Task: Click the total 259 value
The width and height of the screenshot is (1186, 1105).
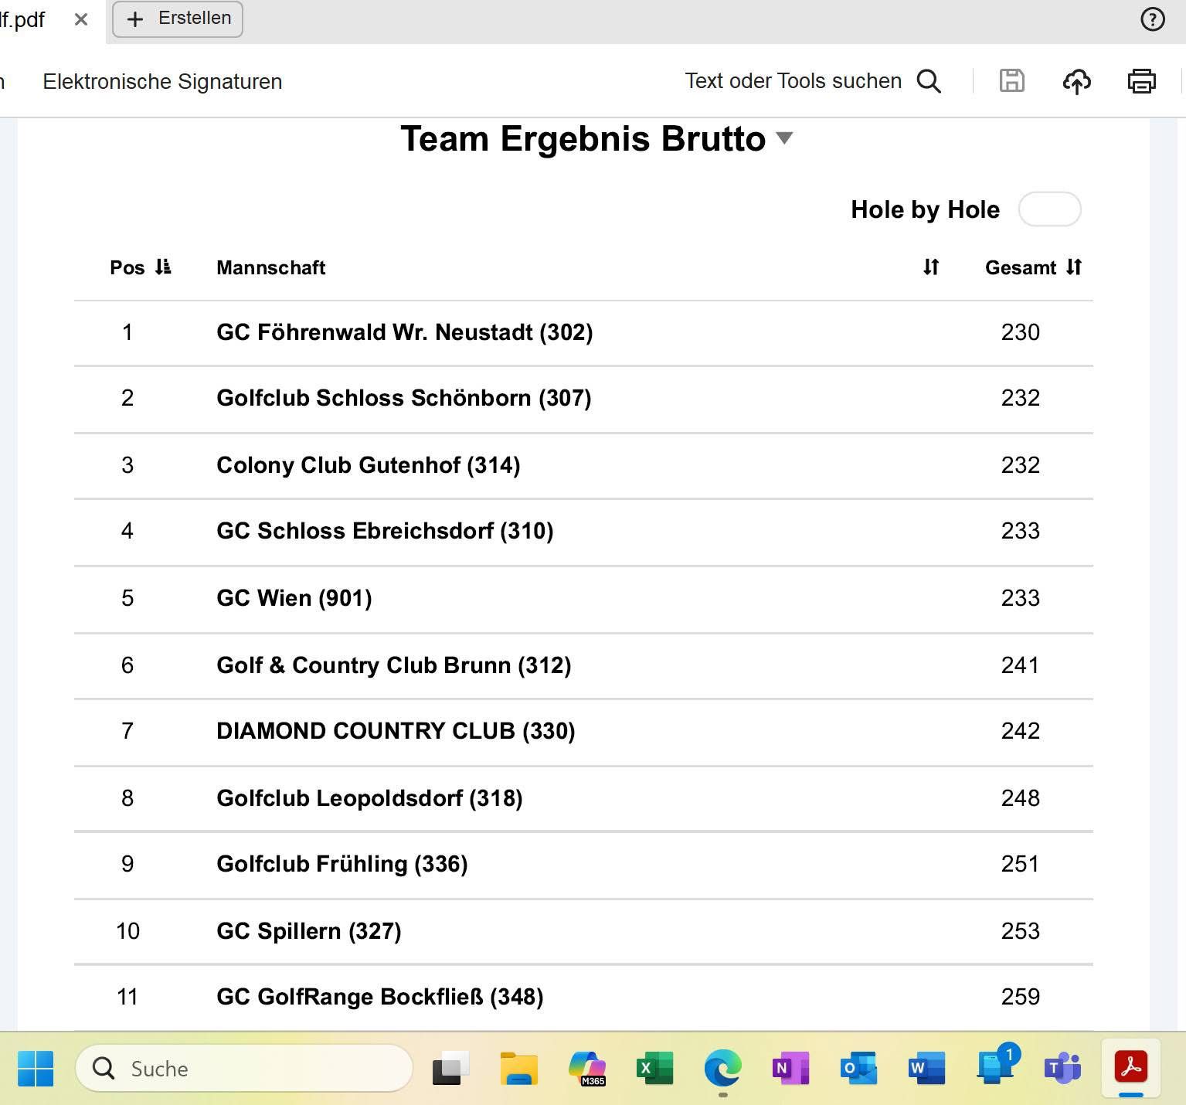Action: coord(1020,997)
